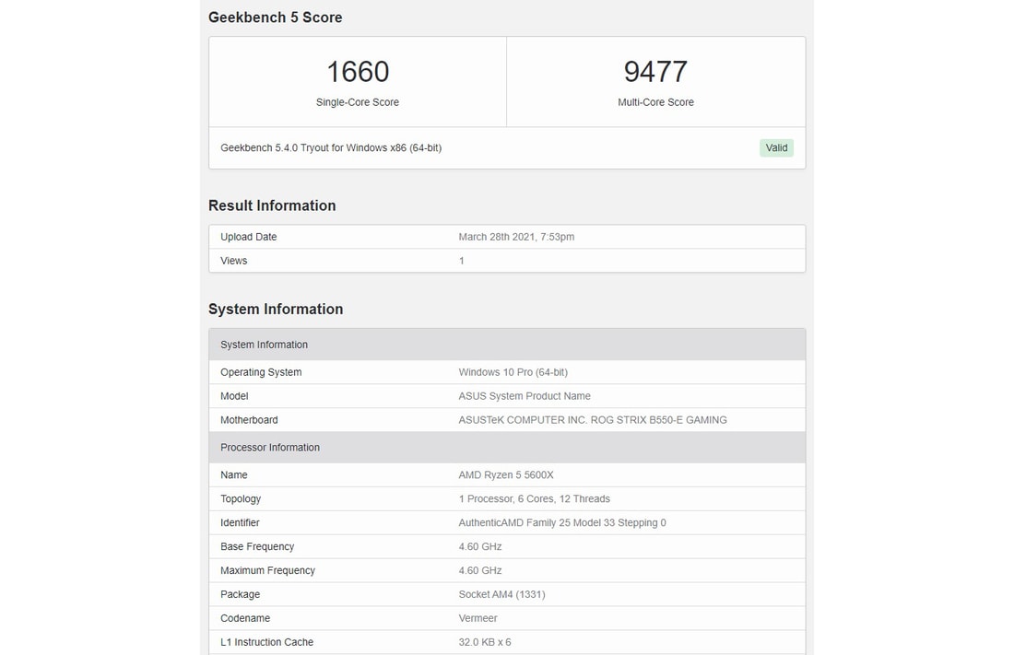
Task: Click the upload date March 28th 2021
Action: tap(516, 237)
